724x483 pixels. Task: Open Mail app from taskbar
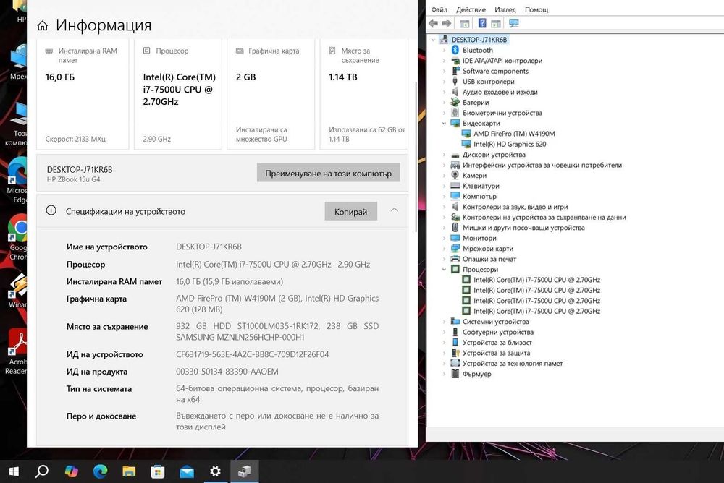pyautogui.click(x=187, y=471)
